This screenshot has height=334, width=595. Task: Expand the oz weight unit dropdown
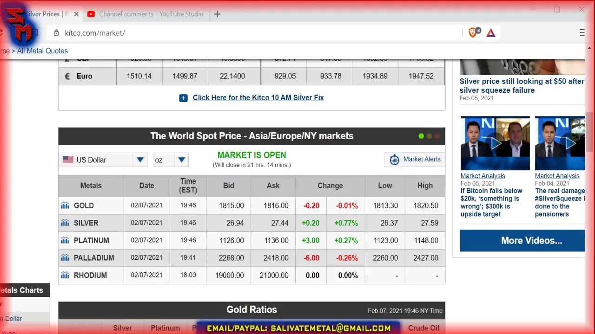tap(181, 160)
